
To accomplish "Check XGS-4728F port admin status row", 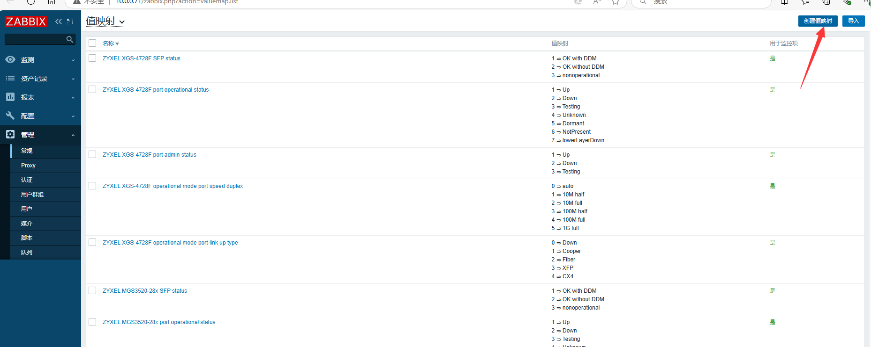I will pyautogui.click(x=92, y=154).
